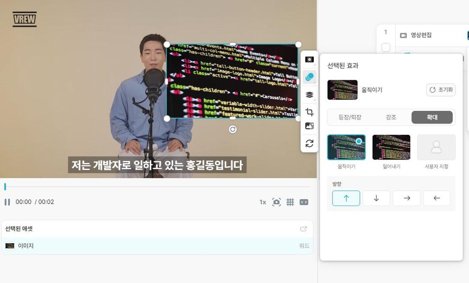The image size is (469, 283).
Task: Open the 1x playback speed selector
Action: tap(262, 202)
